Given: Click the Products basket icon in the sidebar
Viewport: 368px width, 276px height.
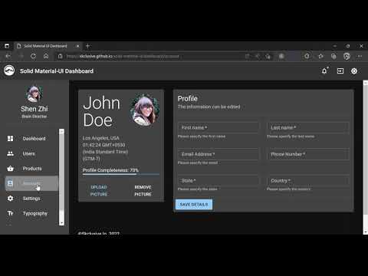Looking at the screenshot, I should [x=10, y=169].
